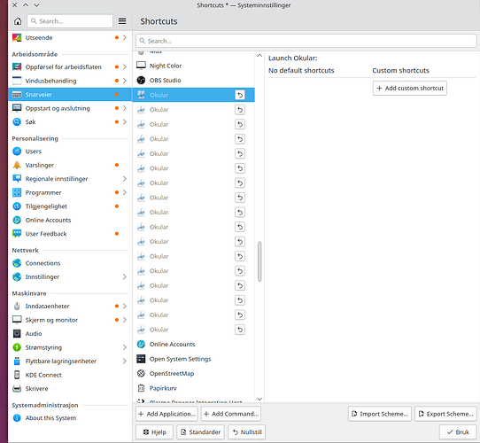Expand the Søk category chevron
Viewport: 480px width, 443px height.
125,122
